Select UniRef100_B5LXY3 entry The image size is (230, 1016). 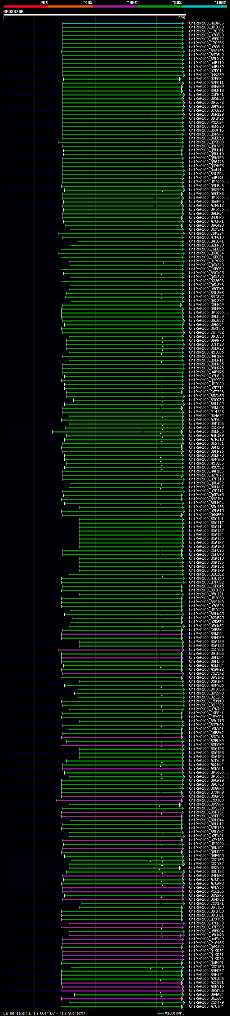pos(206,59)
